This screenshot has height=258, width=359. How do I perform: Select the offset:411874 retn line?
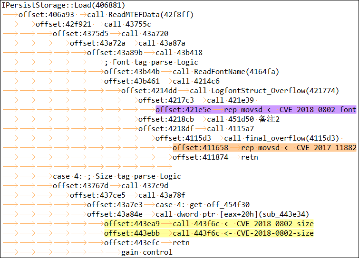(x=215, y=157)
